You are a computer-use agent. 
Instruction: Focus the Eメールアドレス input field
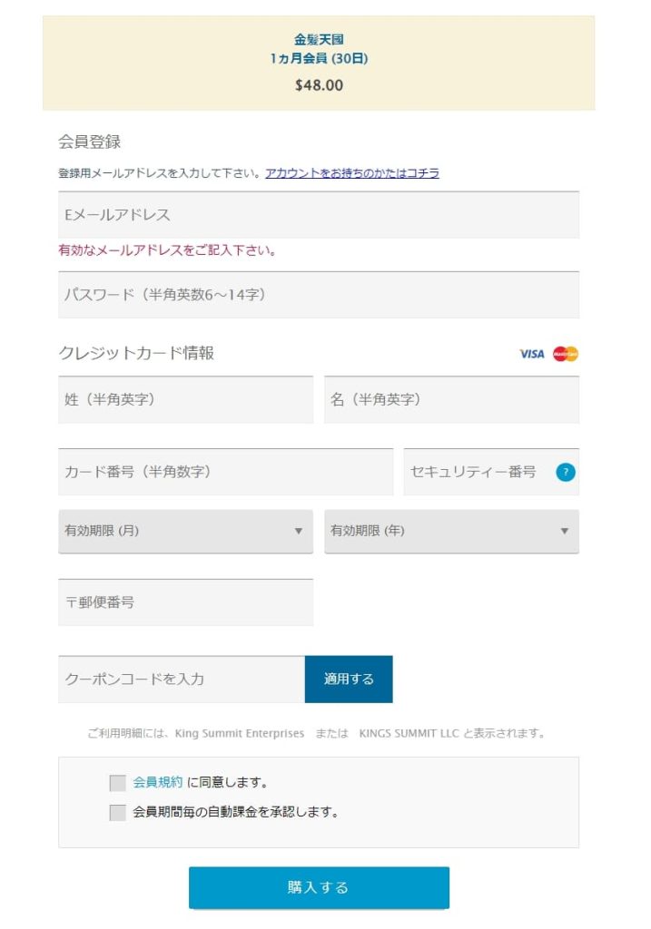click(318, 215)
